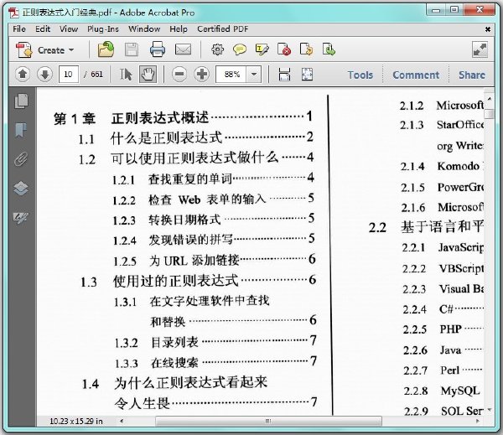Viewport: 503px width, 435px height.
Task: Select the highlight text tool
Action: point(262,49)
